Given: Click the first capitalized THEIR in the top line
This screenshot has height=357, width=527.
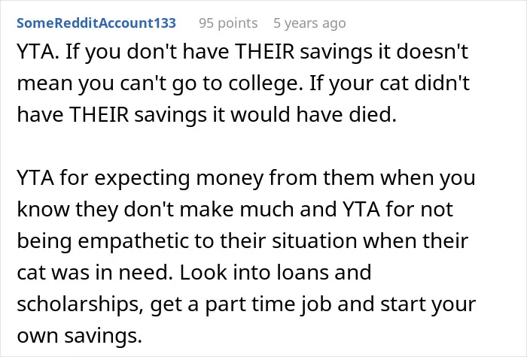Looking at the screenshot, I should (264, 52).
